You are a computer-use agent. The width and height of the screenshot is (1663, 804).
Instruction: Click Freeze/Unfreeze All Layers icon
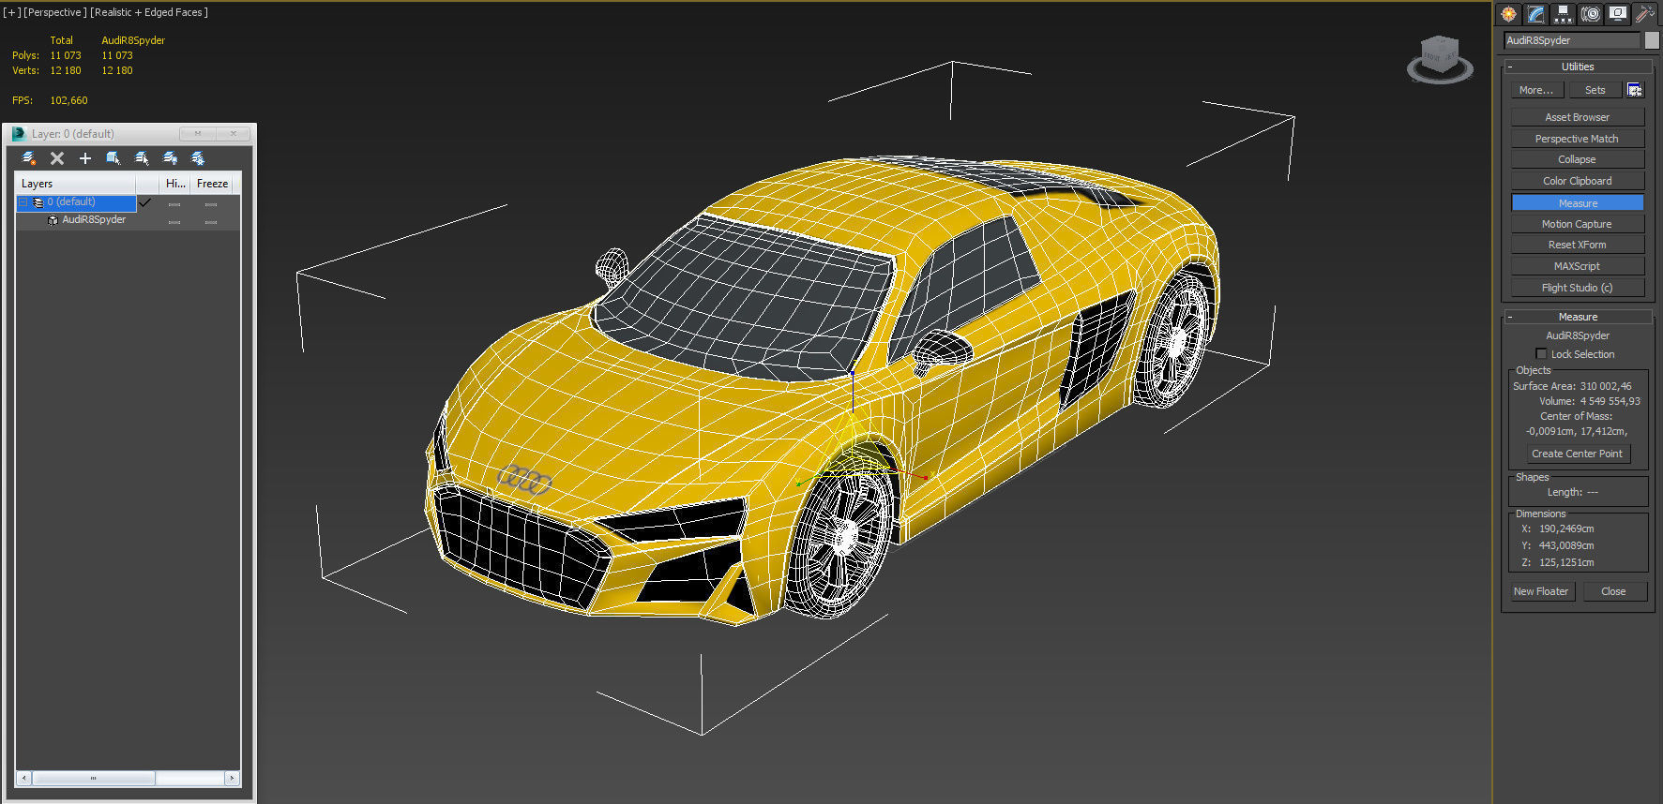coord(198,158)
